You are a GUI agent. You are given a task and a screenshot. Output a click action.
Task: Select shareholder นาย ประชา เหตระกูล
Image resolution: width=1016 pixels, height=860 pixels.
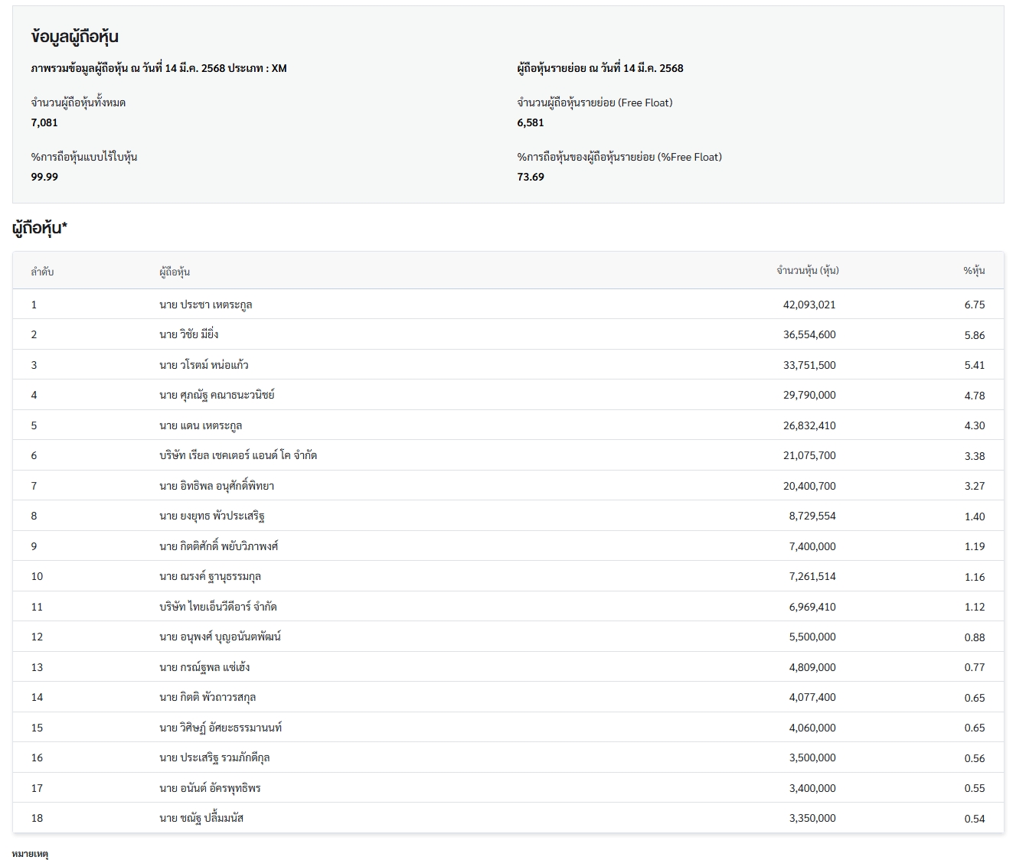(206, 305)
